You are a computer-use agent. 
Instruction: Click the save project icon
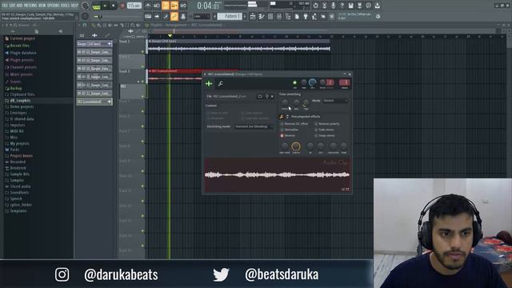tap(350, 6)
